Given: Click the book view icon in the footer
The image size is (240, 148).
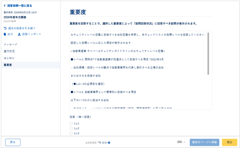Looking at the screenshot, I should point(179,142).
